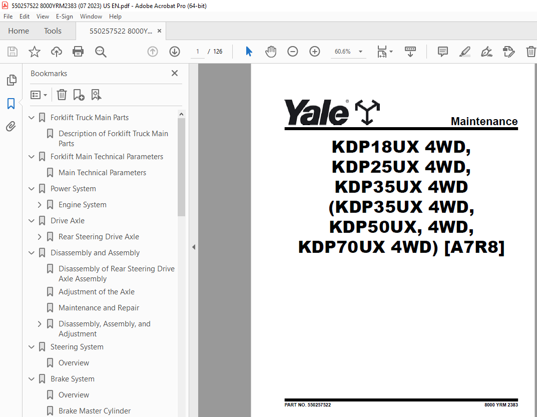Print the document with printer icon

point(78,52)
